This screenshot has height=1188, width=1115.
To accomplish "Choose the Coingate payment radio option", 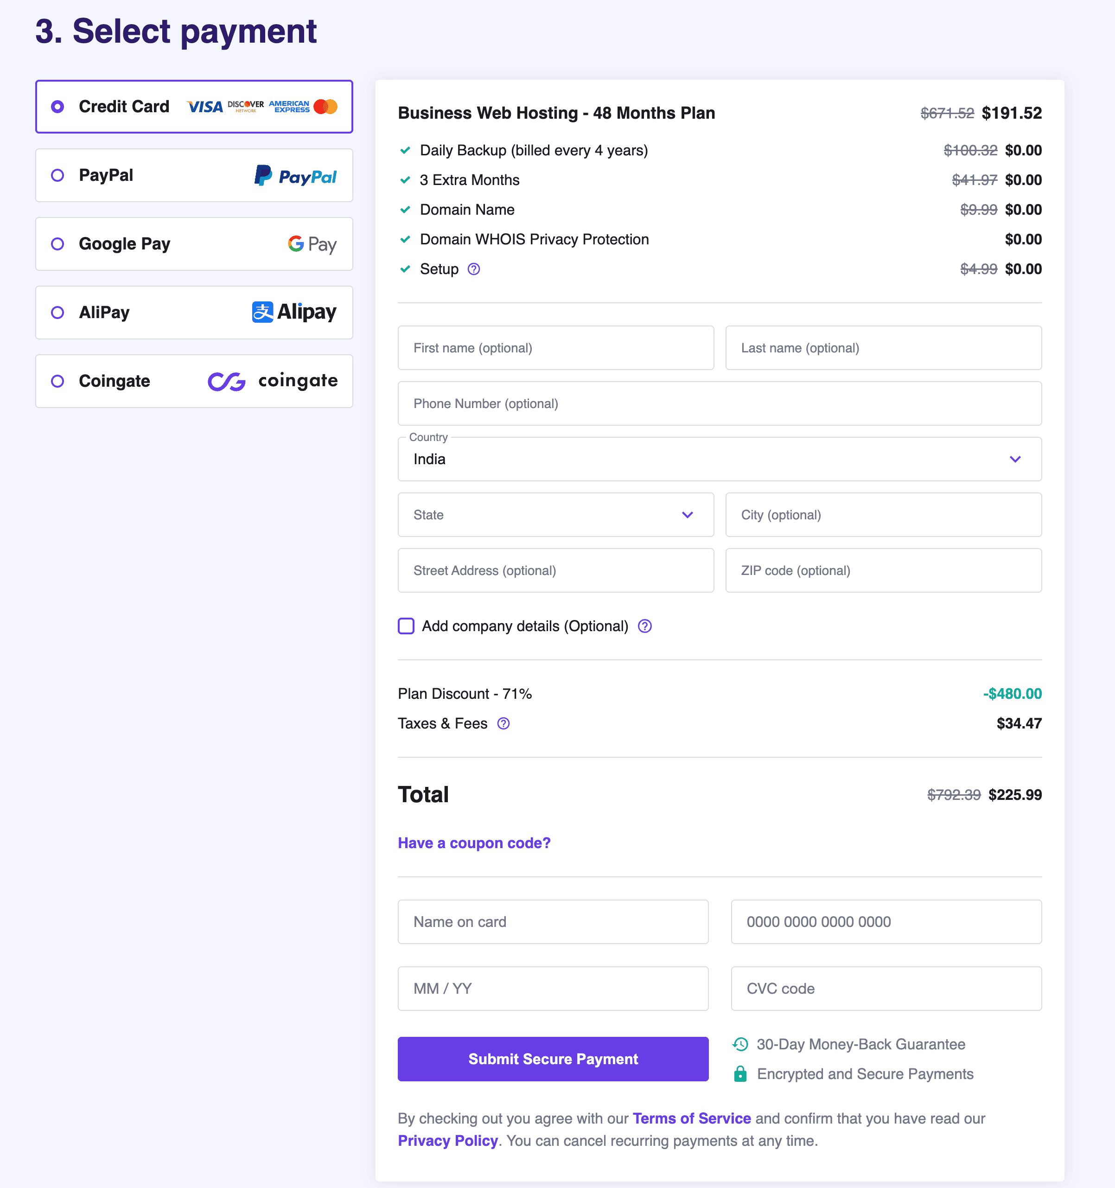I will click(58, 381).
